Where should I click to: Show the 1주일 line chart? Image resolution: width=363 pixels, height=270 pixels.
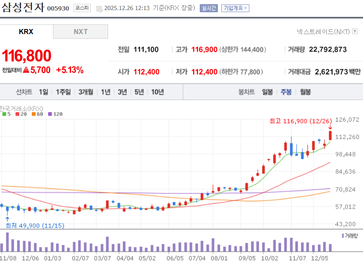(x=64, y=92)
